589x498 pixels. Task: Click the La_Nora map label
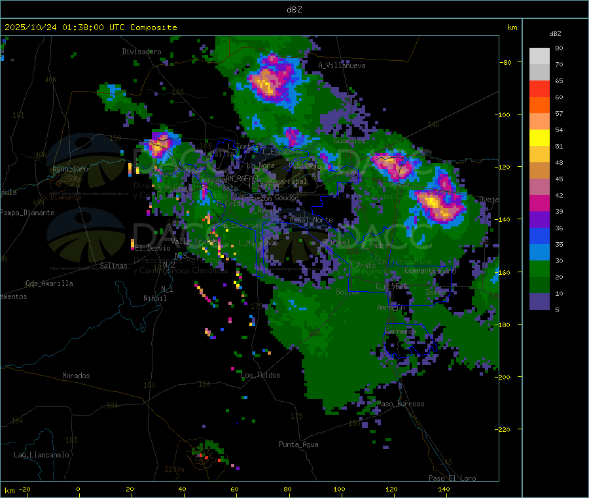(260, 166)
